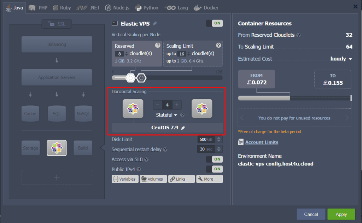
Task: Show help for Reserved cloudlets
Action: tap(158, 45)
